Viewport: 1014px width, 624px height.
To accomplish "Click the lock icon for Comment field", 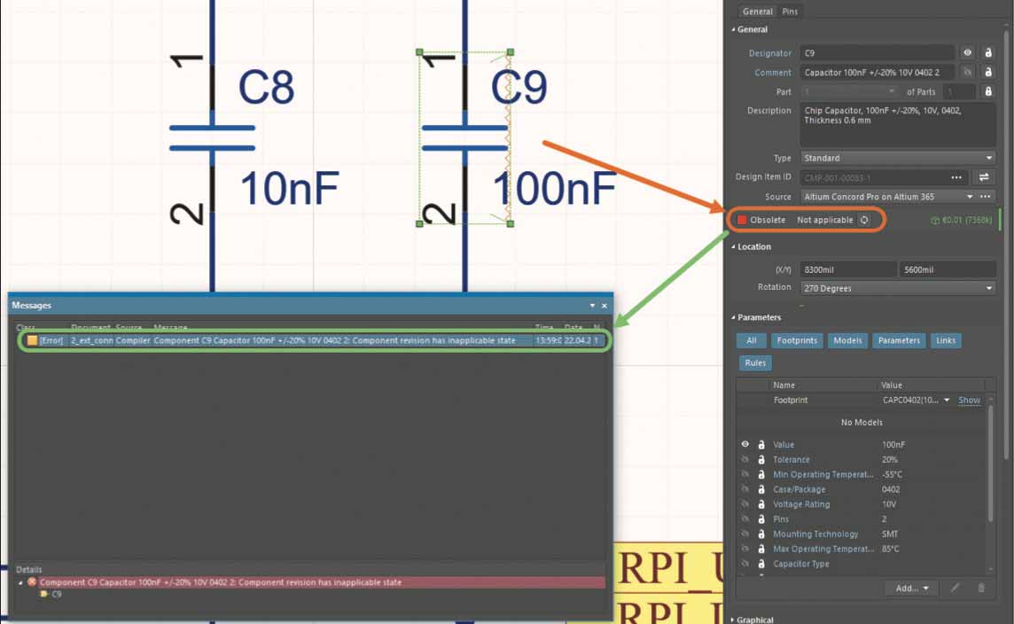I will pos(987,73).
